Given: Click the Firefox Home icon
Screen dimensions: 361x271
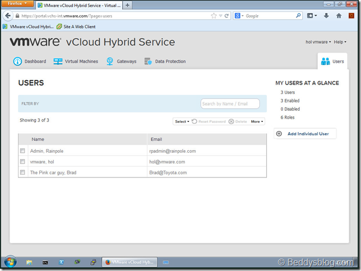Looking at the screenshot, I should [338, 16].
